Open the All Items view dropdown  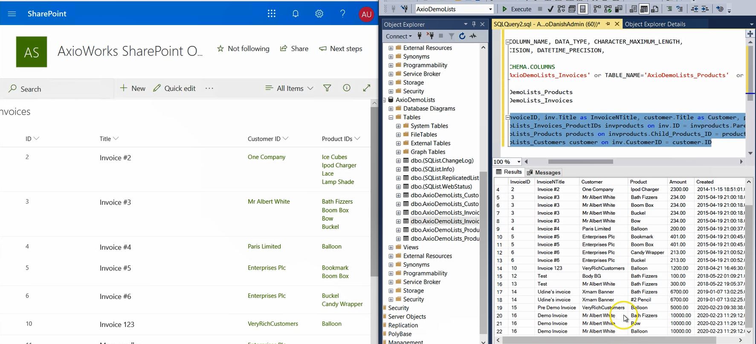tap(289, 88)
